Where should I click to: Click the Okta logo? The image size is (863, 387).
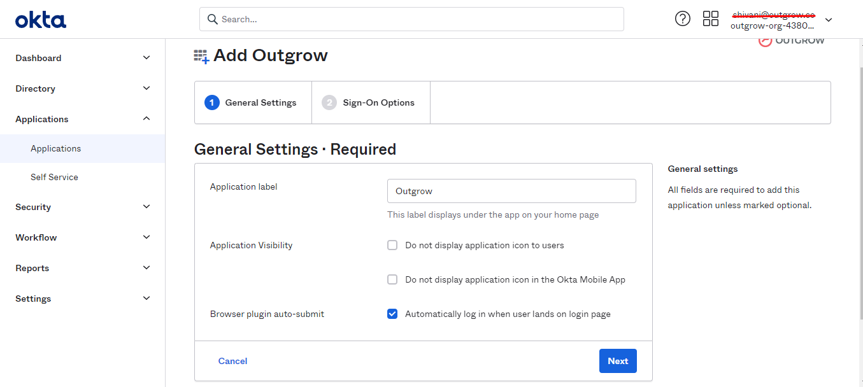tap(41, 20)
